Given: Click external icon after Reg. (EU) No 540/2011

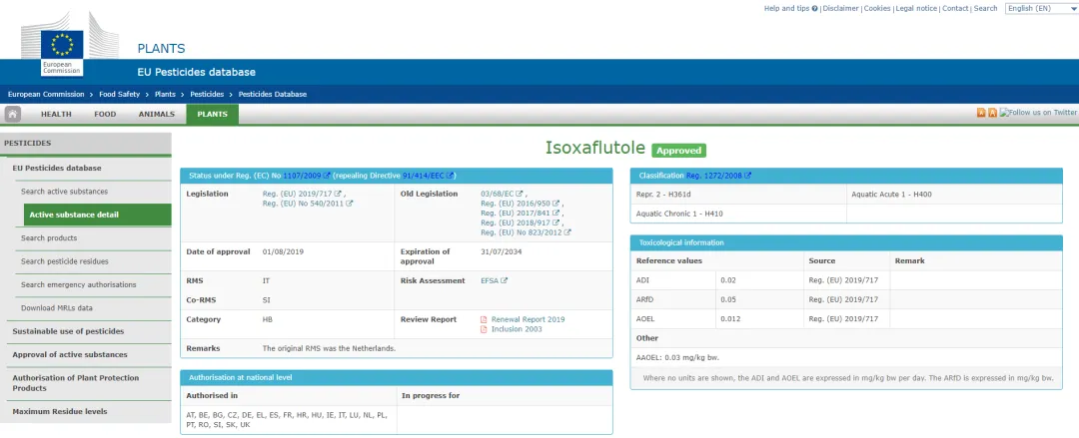Looking at the screenshot, I should tap(350, 204).
